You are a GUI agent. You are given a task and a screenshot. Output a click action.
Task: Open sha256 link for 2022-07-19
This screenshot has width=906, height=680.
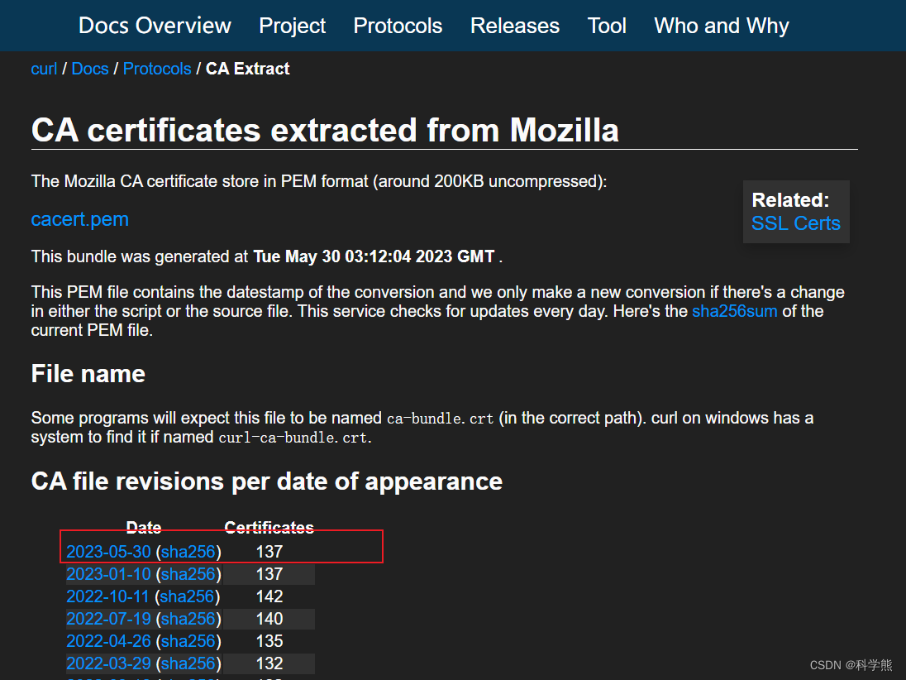point(188,619)
